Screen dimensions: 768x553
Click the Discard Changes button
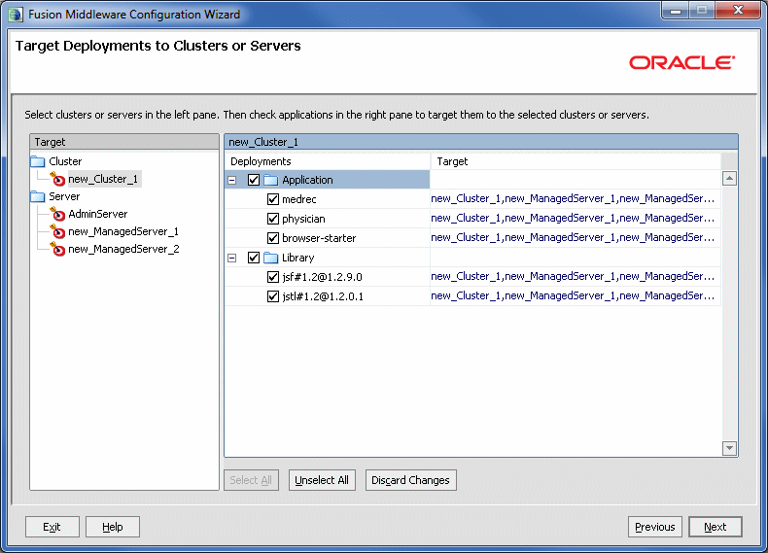point(410,480)
